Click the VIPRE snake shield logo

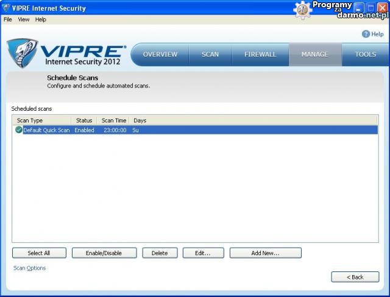coord(22,54)
